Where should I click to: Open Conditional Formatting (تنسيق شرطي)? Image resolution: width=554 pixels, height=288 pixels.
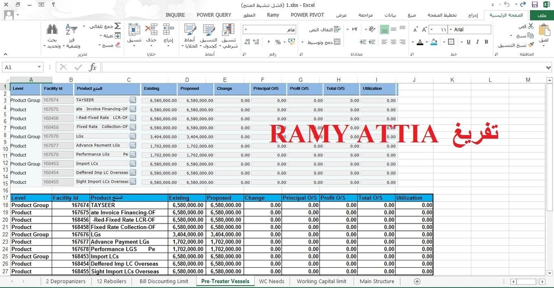pos(227,30)
